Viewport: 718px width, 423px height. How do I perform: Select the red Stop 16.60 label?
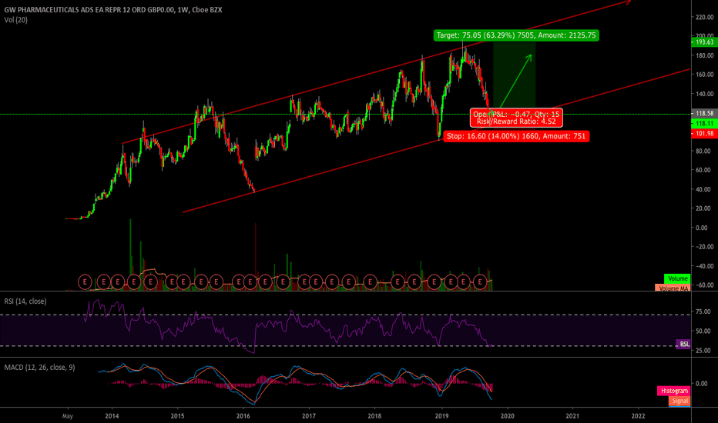[516, 136]
